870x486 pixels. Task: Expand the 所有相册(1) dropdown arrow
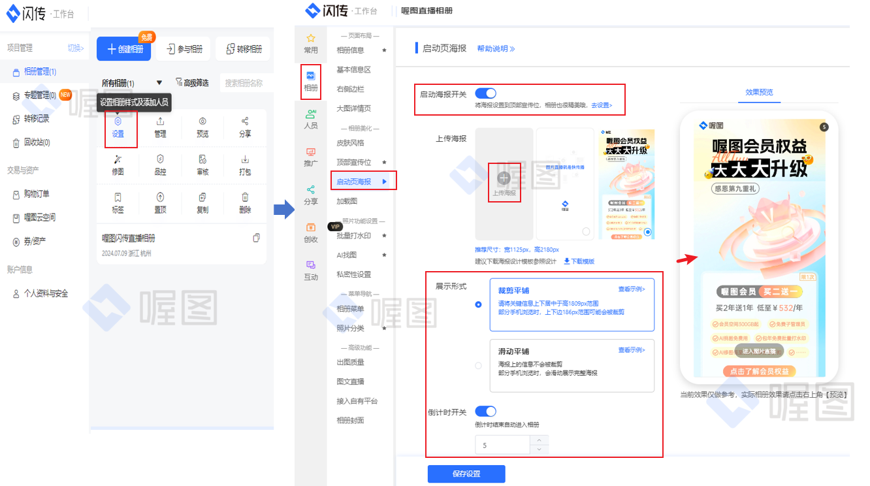(x=159, y=83)
